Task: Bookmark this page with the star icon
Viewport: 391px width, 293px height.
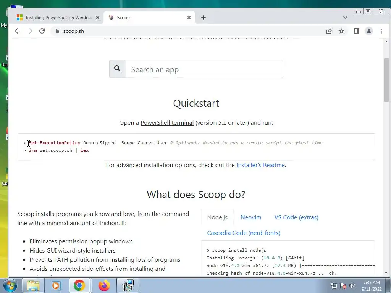Action: 341,31
